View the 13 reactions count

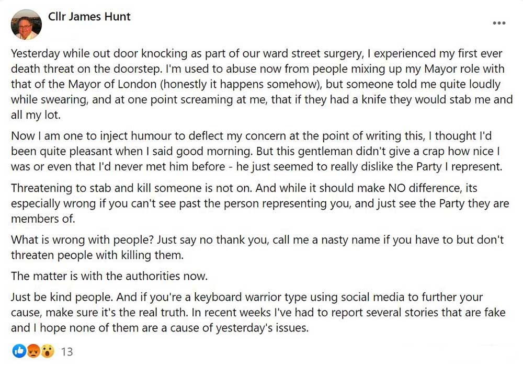tap(67, 352)
